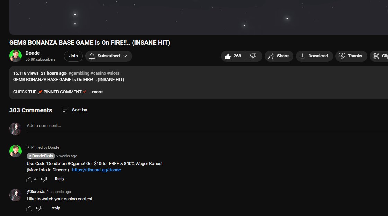Open the Sort by comments menu

tap(75, 110)
